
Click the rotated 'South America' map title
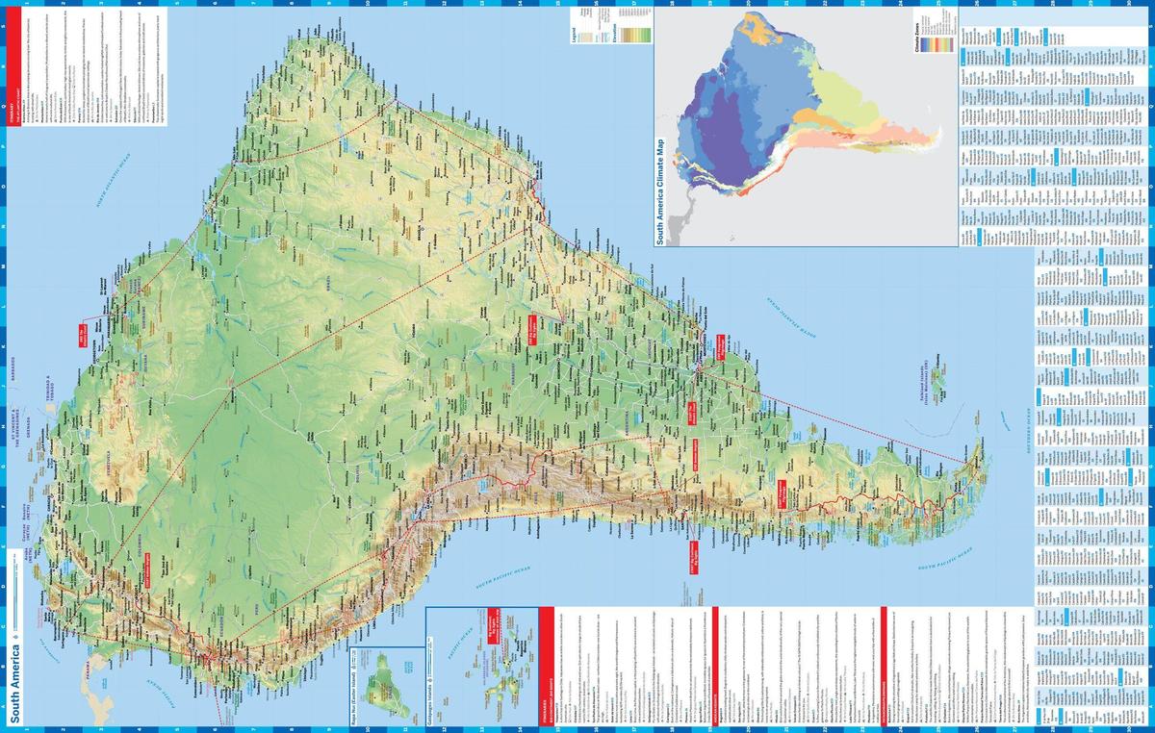click(14, 683)
